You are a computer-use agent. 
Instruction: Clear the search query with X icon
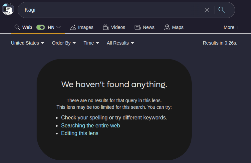(x=207, y=10)
